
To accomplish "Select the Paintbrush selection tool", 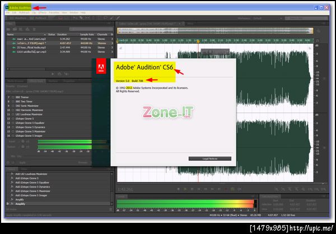I will pyautogui.click(x=111, y=18).
